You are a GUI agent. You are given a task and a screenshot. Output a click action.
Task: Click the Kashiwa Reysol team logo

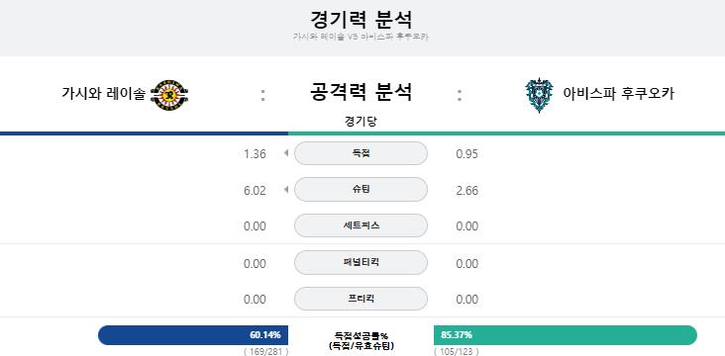pyautogui.click(x=169, y=95)
